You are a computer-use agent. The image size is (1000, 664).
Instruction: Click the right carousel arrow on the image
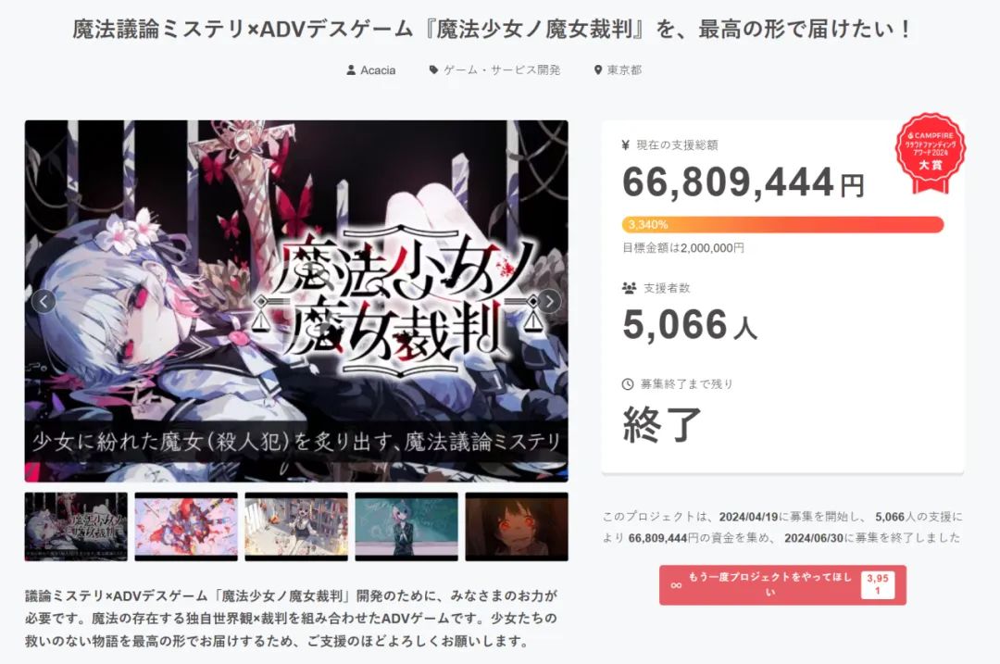[549, 302]
